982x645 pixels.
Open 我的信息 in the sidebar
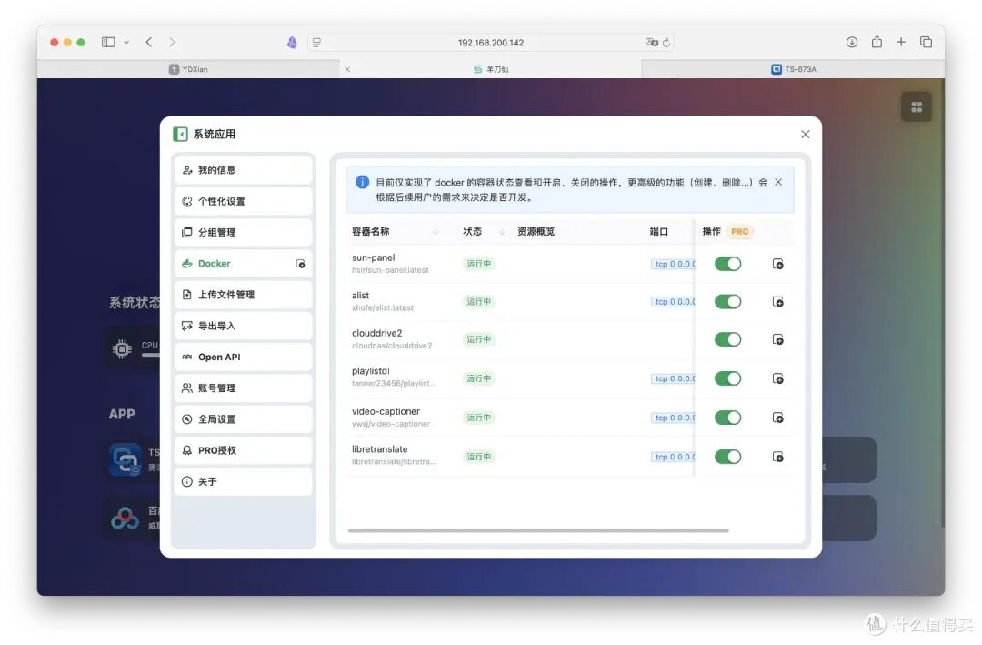[243, 170]
